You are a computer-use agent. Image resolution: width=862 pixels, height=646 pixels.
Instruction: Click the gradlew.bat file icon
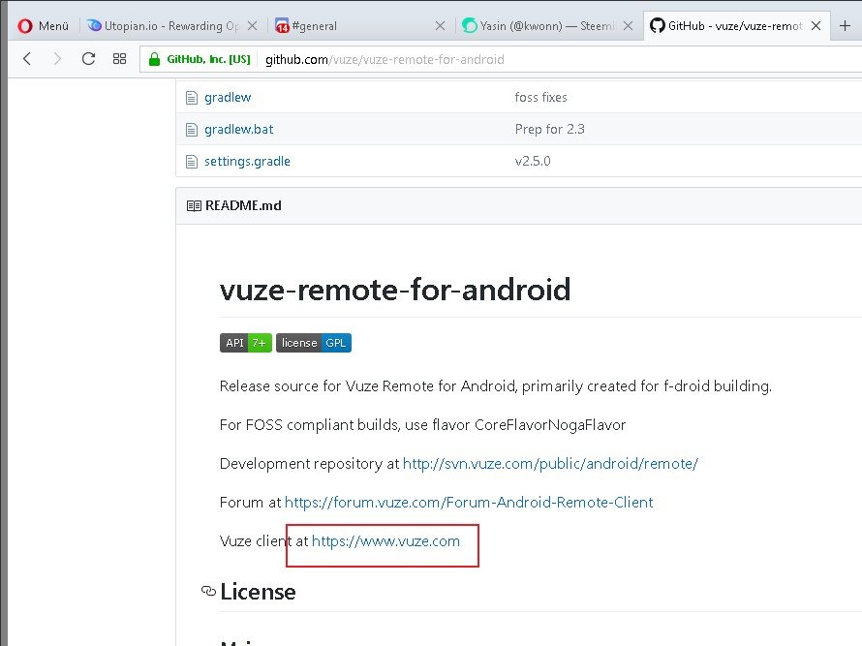pos(192,129)
